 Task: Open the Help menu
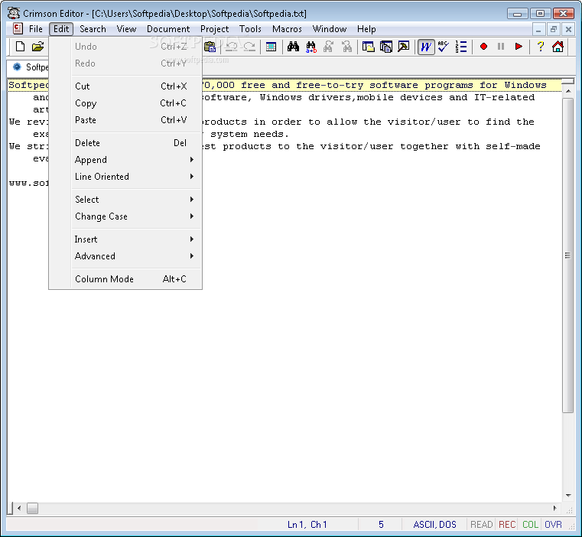coord(366,28)
